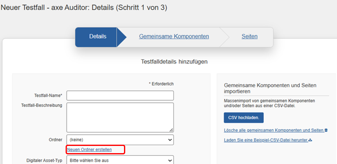Expand the Digitaler Asset-Typ dropdown
The height and width of the screenshot is (164, 337).
point(120,160)
